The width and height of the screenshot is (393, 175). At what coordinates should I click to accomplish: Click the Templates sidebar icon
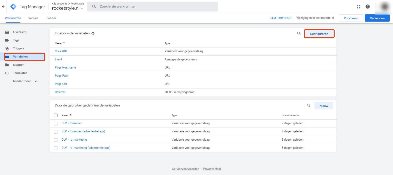[7, 73]
